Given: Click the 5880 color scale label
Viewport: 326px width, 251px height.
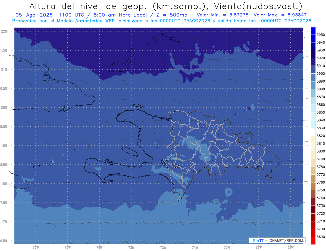Looking at the screenshot, I should [321, 89].
